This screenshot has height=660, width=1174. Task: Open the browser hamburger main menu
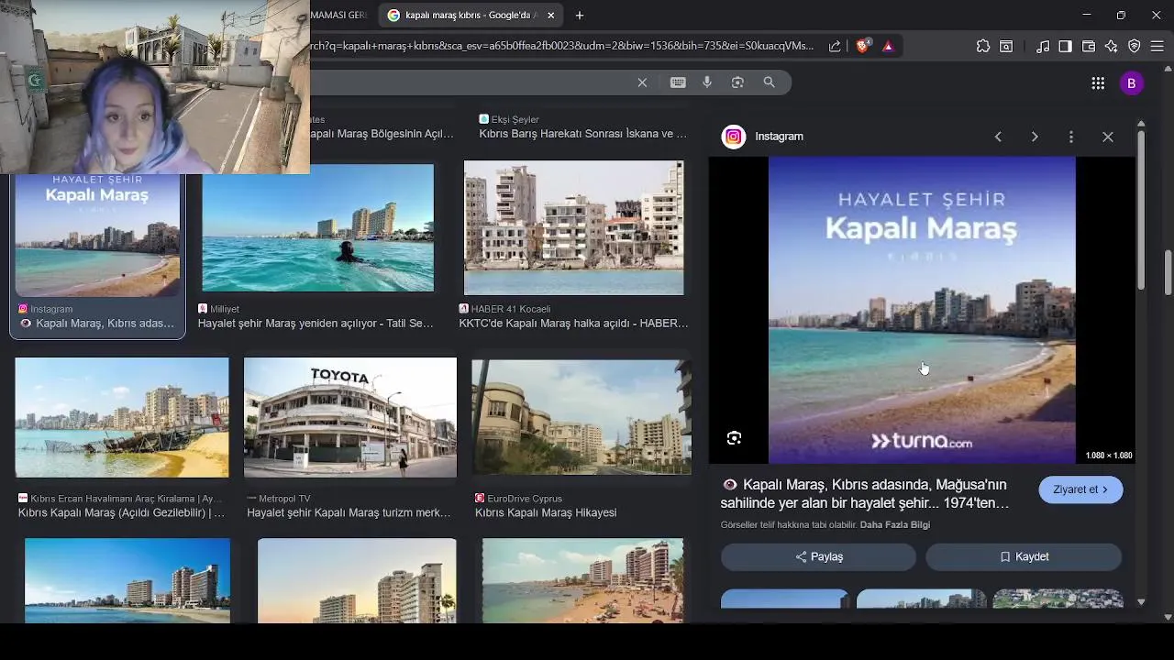pos(1159,46)
